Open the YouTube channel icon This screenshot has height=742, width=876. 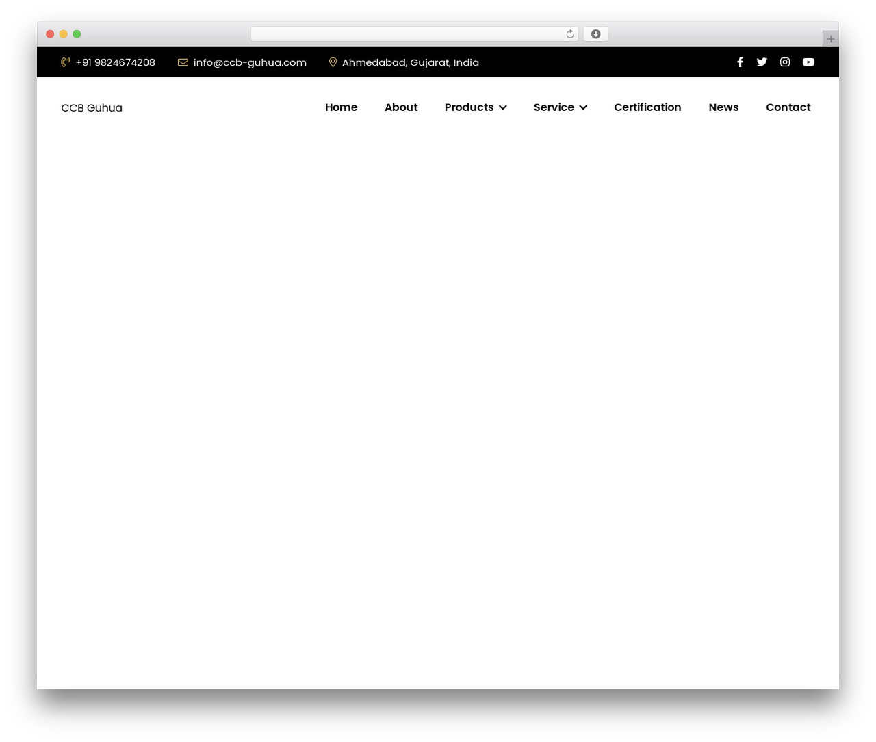(808, 62)
